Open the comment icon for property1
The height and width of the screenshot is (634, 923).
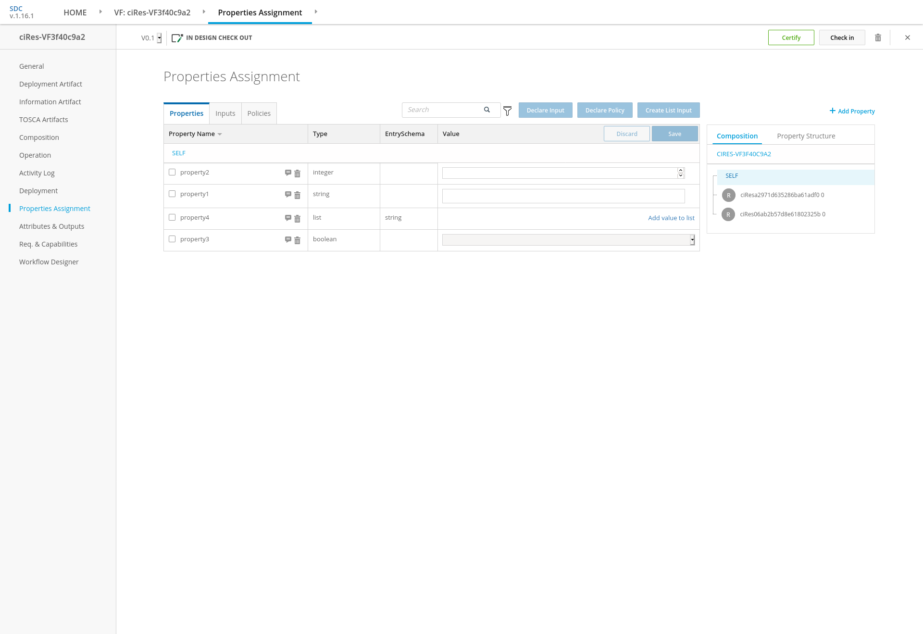pyautogui.click(x=288, y=195)
